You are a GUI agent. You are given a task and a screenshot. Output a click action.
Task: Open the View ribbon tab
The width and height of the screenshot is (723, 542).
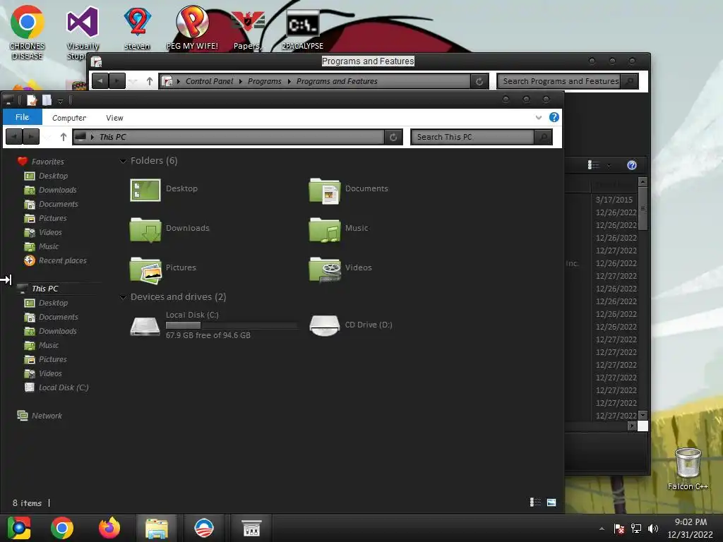(x=114, y=118)
